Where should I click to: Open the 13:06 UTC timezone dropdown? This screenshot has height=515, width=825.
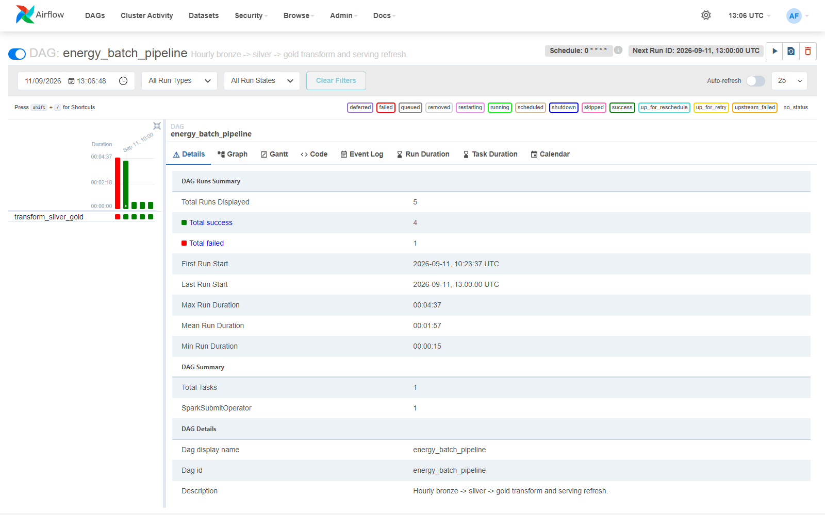[749, 15]
